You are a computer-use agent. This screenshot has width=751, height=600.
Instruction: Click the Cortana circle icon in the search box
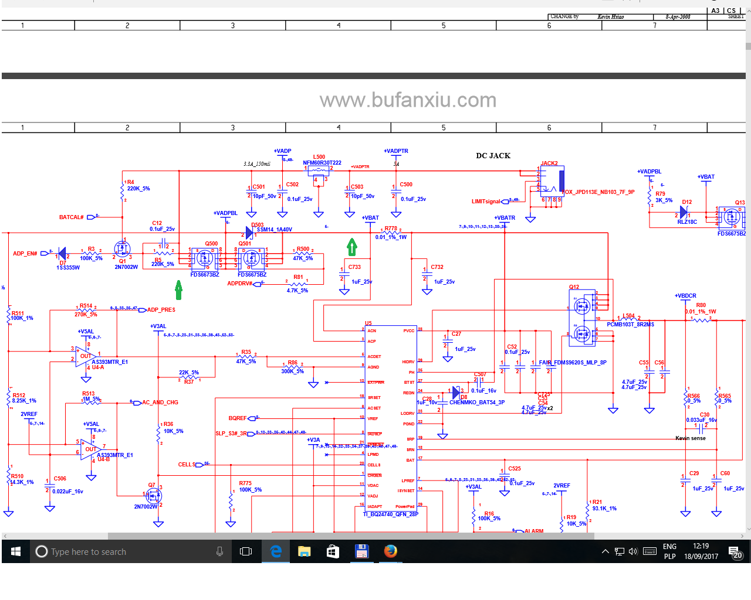pos(42,551)
